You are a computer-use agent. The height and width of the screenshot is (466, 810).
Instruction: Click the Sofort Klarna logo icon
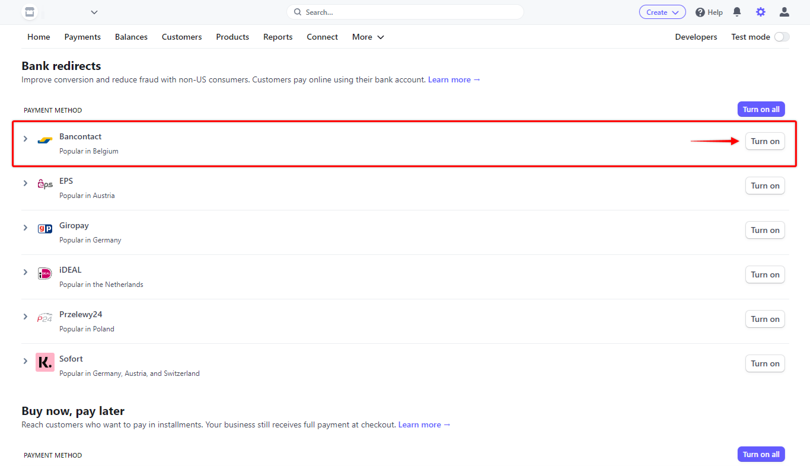tap(45, 362)
